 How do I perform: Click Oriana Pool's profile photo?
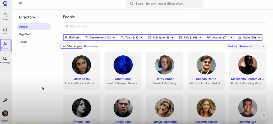click(82, 108)
